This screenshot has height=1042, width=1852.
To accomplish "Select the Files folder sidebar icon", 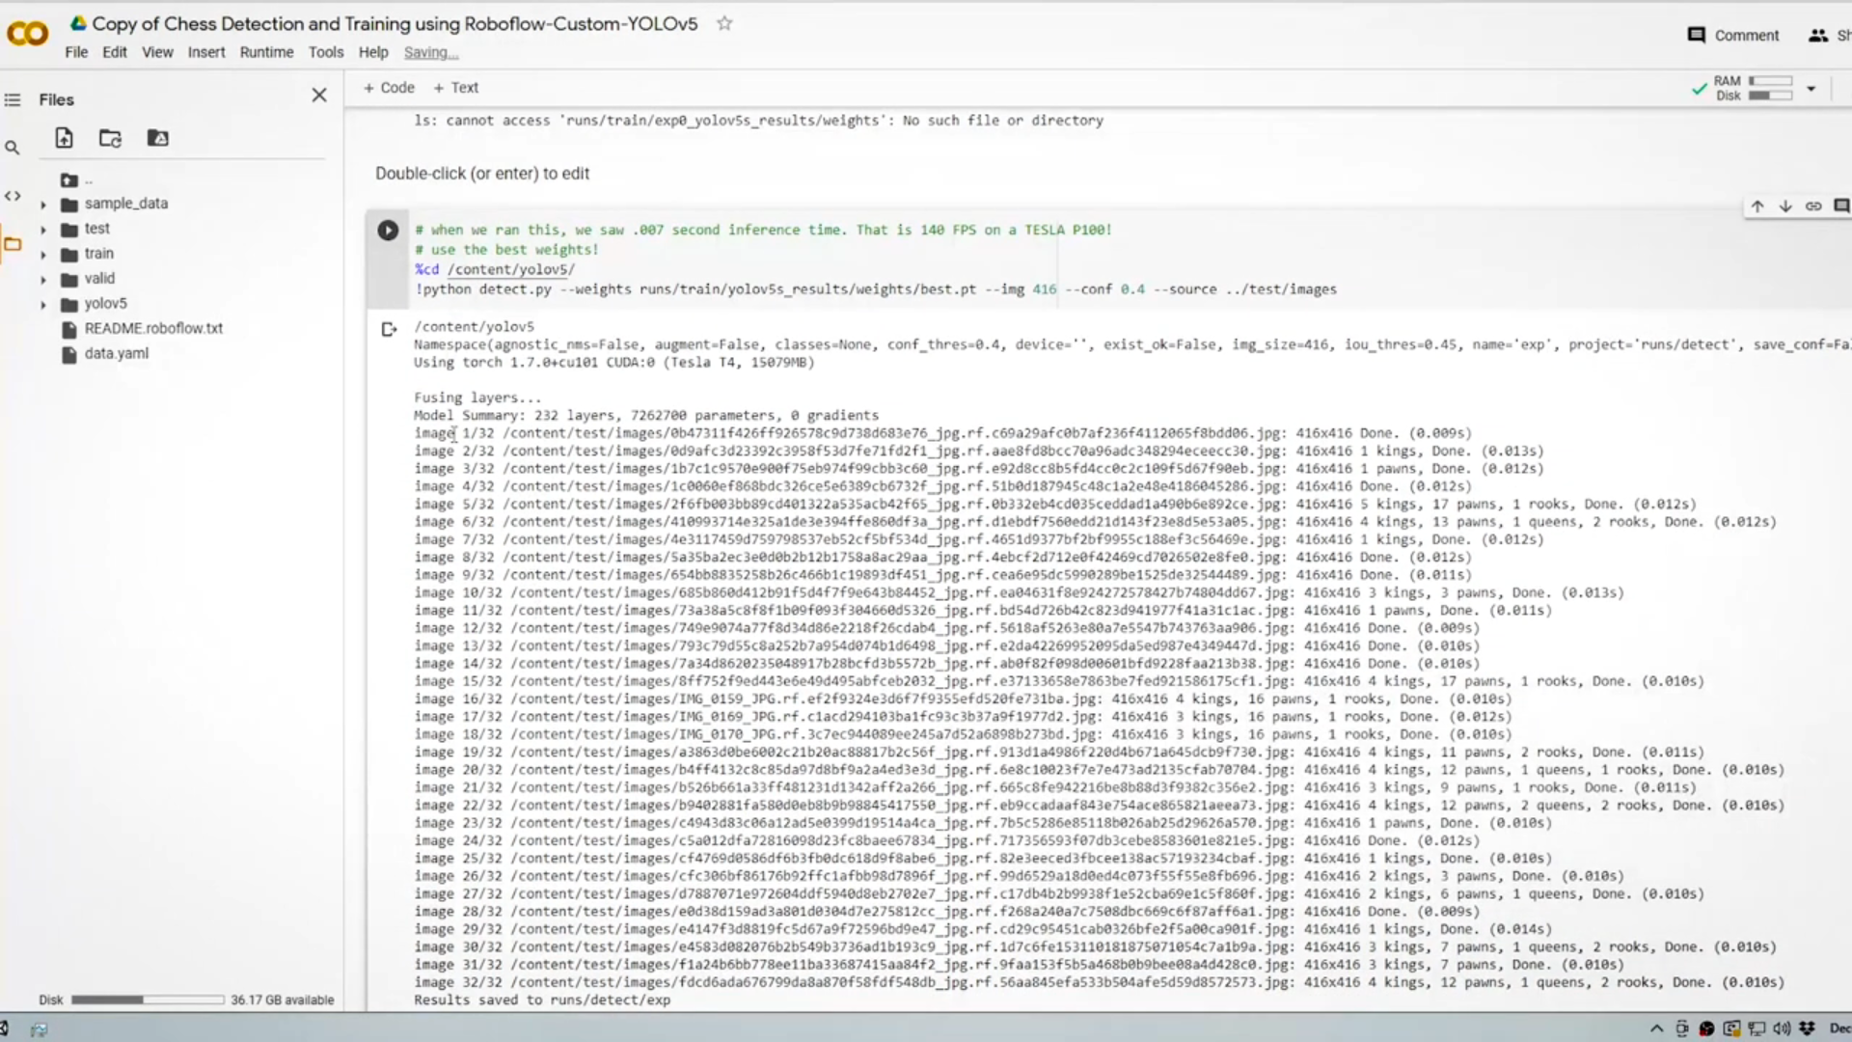I will click(x=13, y=244).
